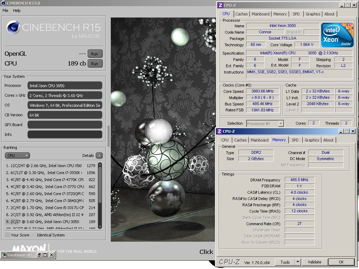
Task: Click the DRAM Frequency 485.5 MHz value
Action: 299,180
